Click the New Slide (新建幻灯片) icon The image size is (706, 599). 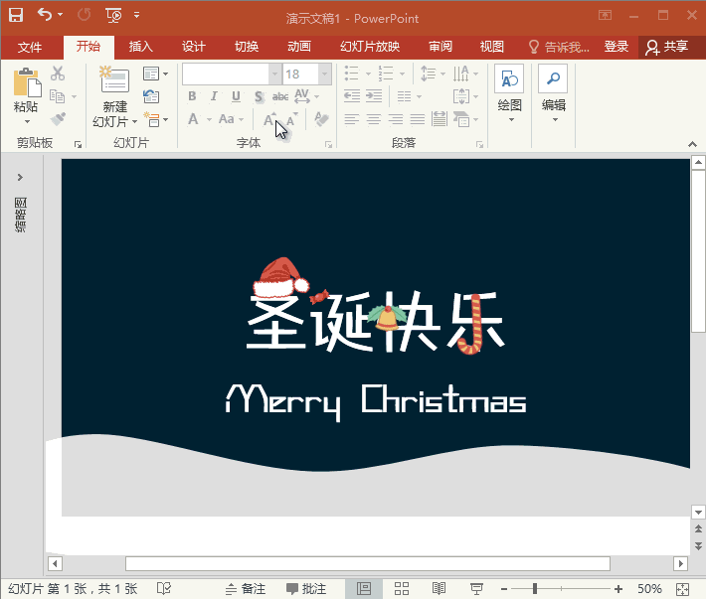(x=114, y=81)
